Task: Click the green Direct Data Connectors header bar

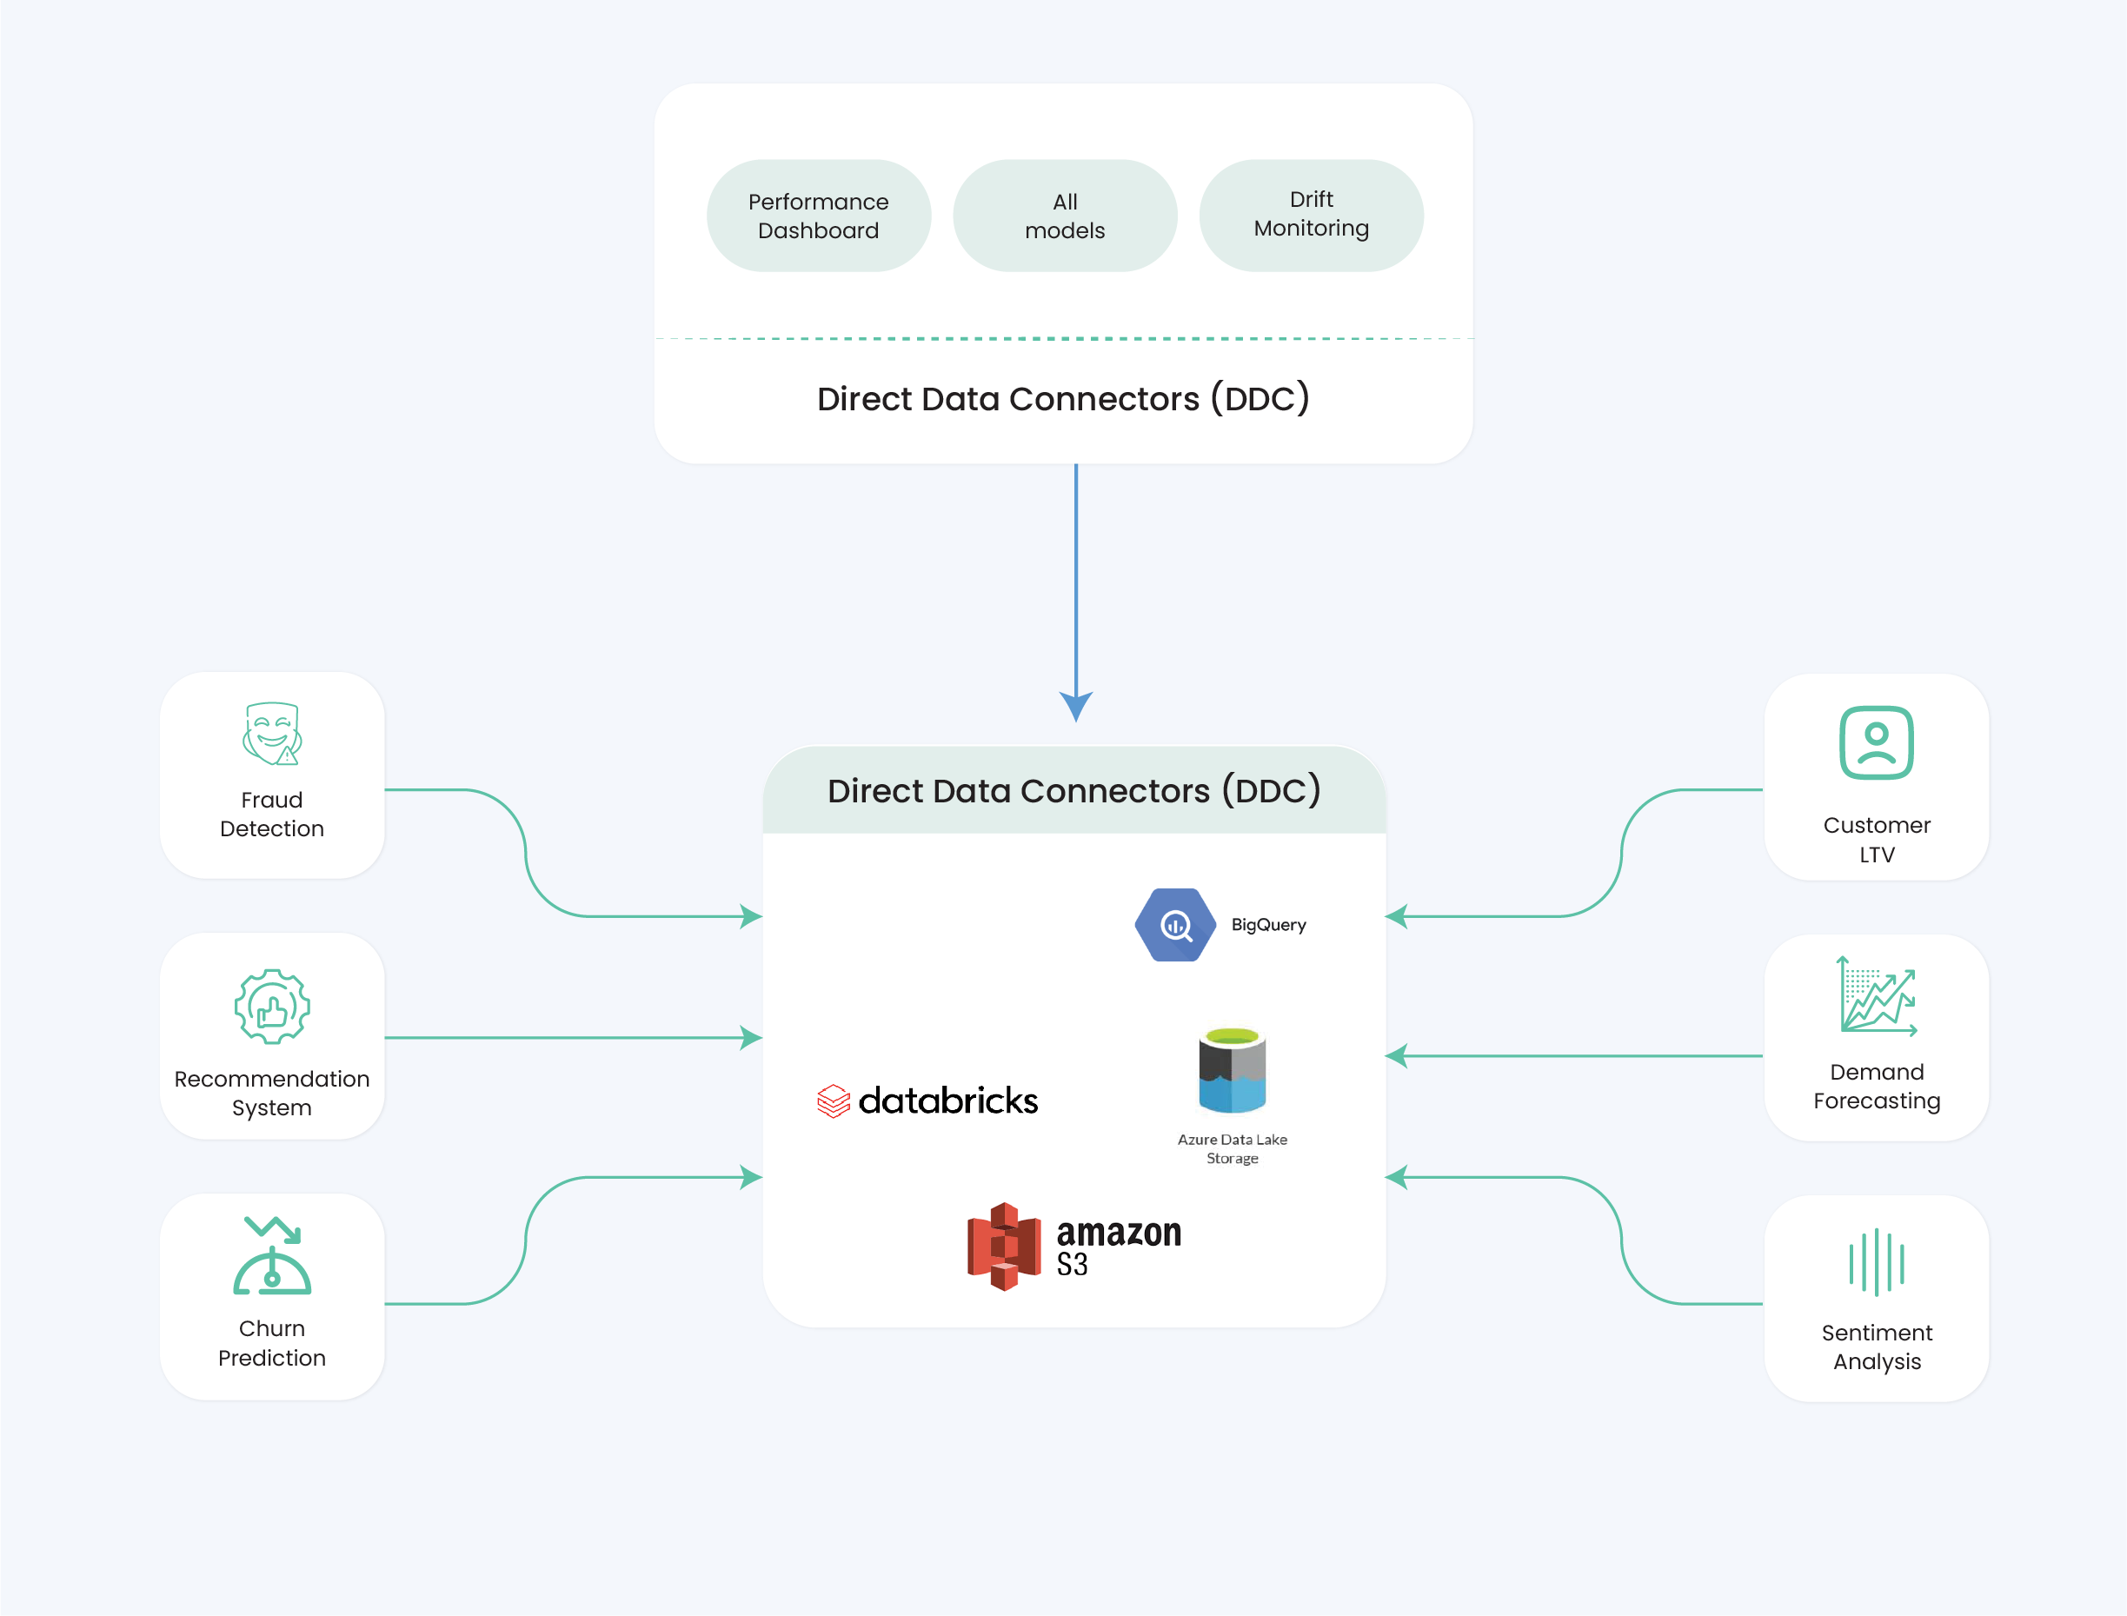Action: 1074,789
